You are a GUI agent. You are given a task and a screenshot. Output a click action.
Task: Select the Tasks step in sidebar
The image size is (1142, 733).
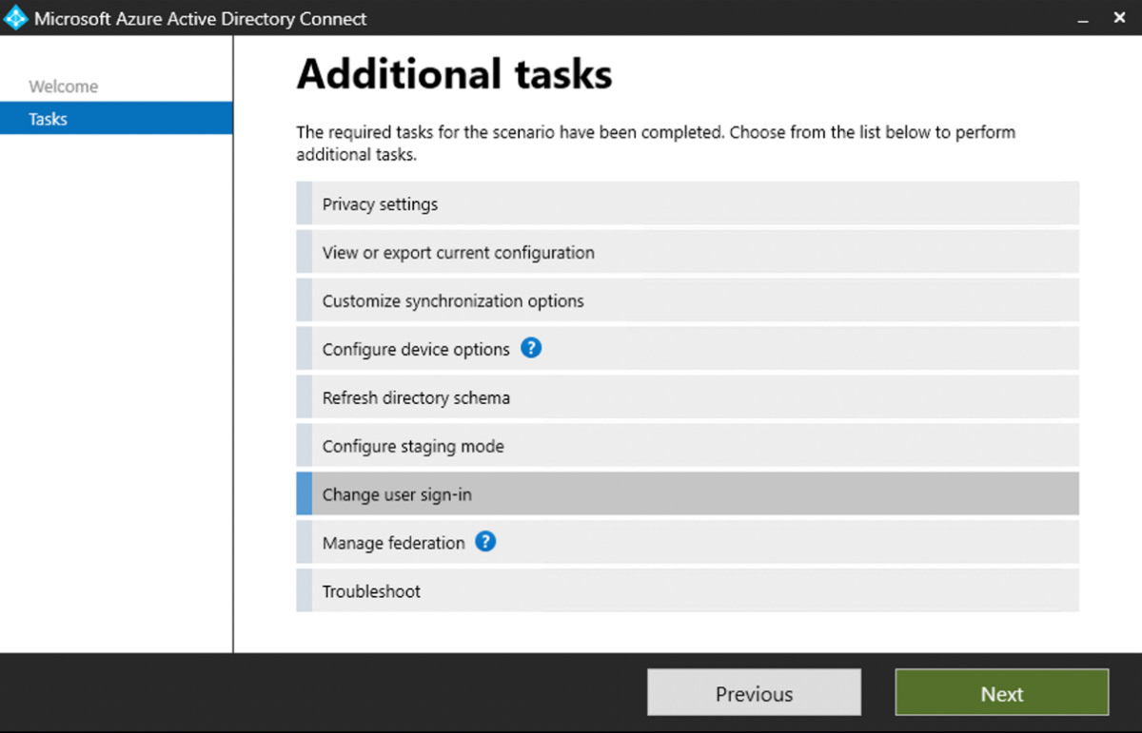[116, 119]
